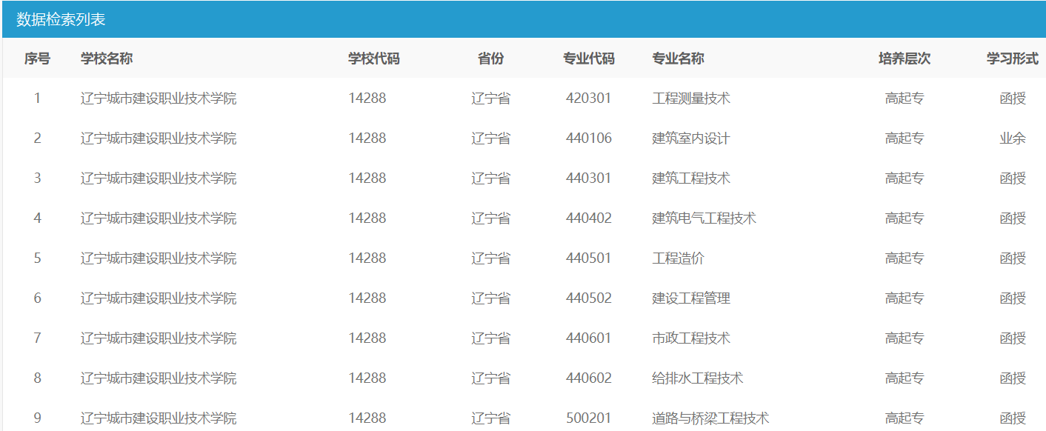Click serial number 4
This screenshot has width=1046, height=431.
(37, 218)
